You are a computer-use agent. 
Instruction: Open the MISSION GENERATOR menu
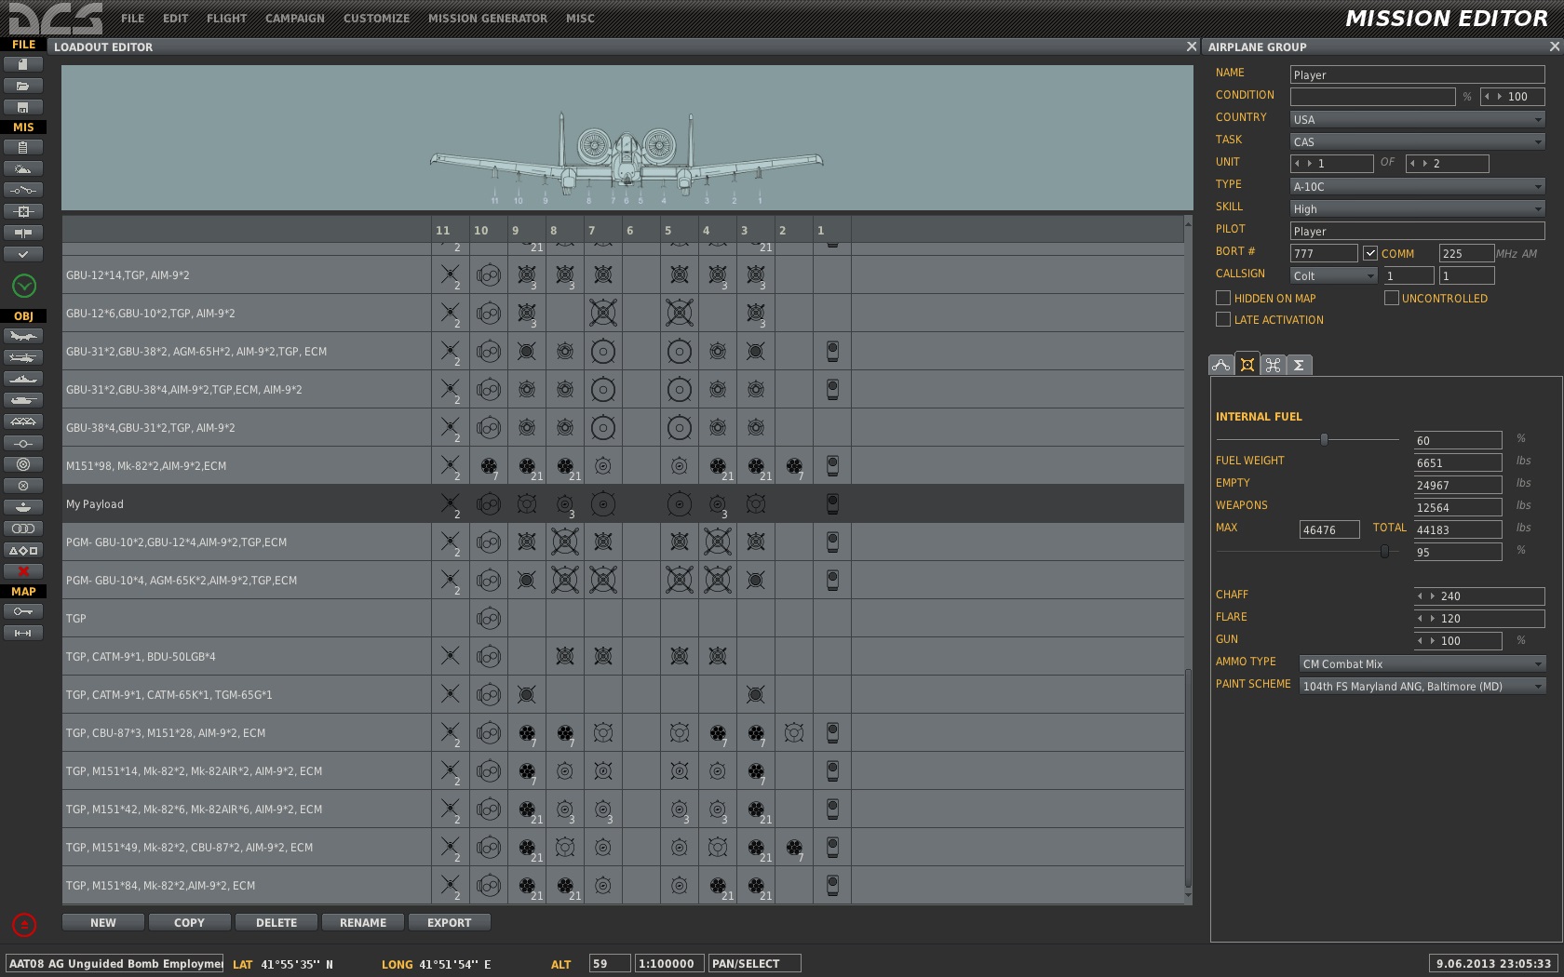pyautogui.click(x=488, y=19)
